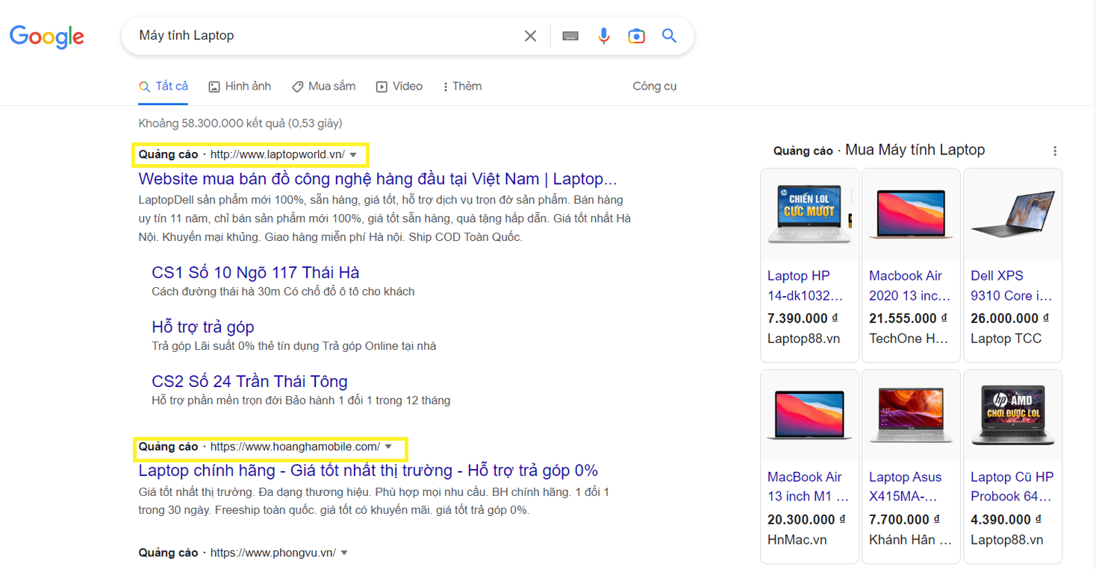Click the result count Khoảng 58.300.000 kết quả
Screen dimensions: 1096x569
point(240,124)
